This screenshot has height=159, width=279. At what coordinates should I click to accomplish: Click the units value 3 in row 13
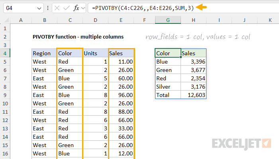pyautogui.click(x=95, y=128)
